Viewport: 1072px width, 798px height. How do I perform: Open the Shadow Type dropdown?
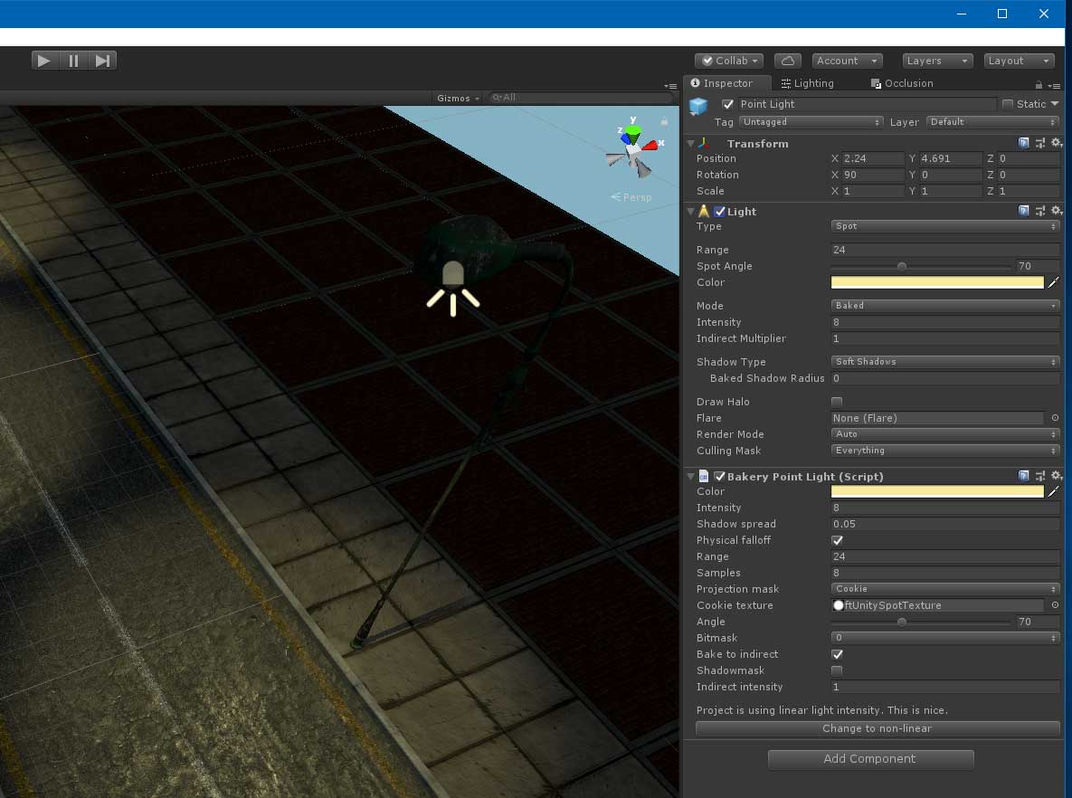(x=944, y=361)
